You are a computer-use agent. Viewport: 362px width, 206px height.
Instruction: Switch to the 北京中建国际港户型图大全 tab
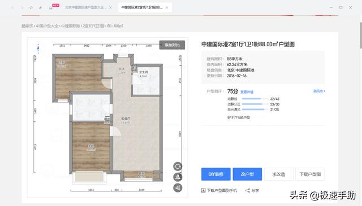(85, 7)
